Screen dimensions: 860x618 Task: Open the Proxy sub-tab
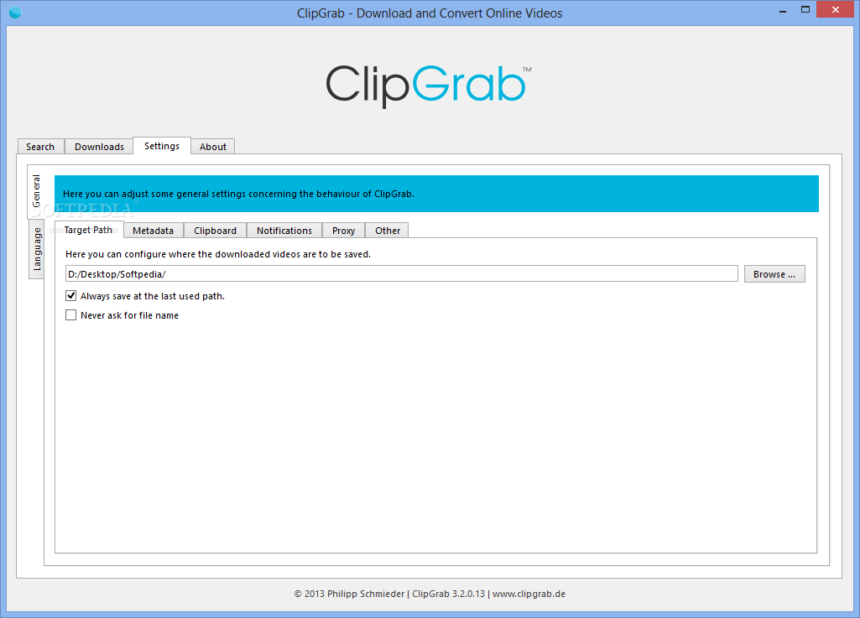[x=343, y=231]
